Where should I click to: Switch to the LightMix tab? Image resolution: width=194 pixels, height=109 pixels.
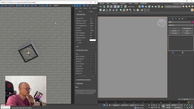94,8
